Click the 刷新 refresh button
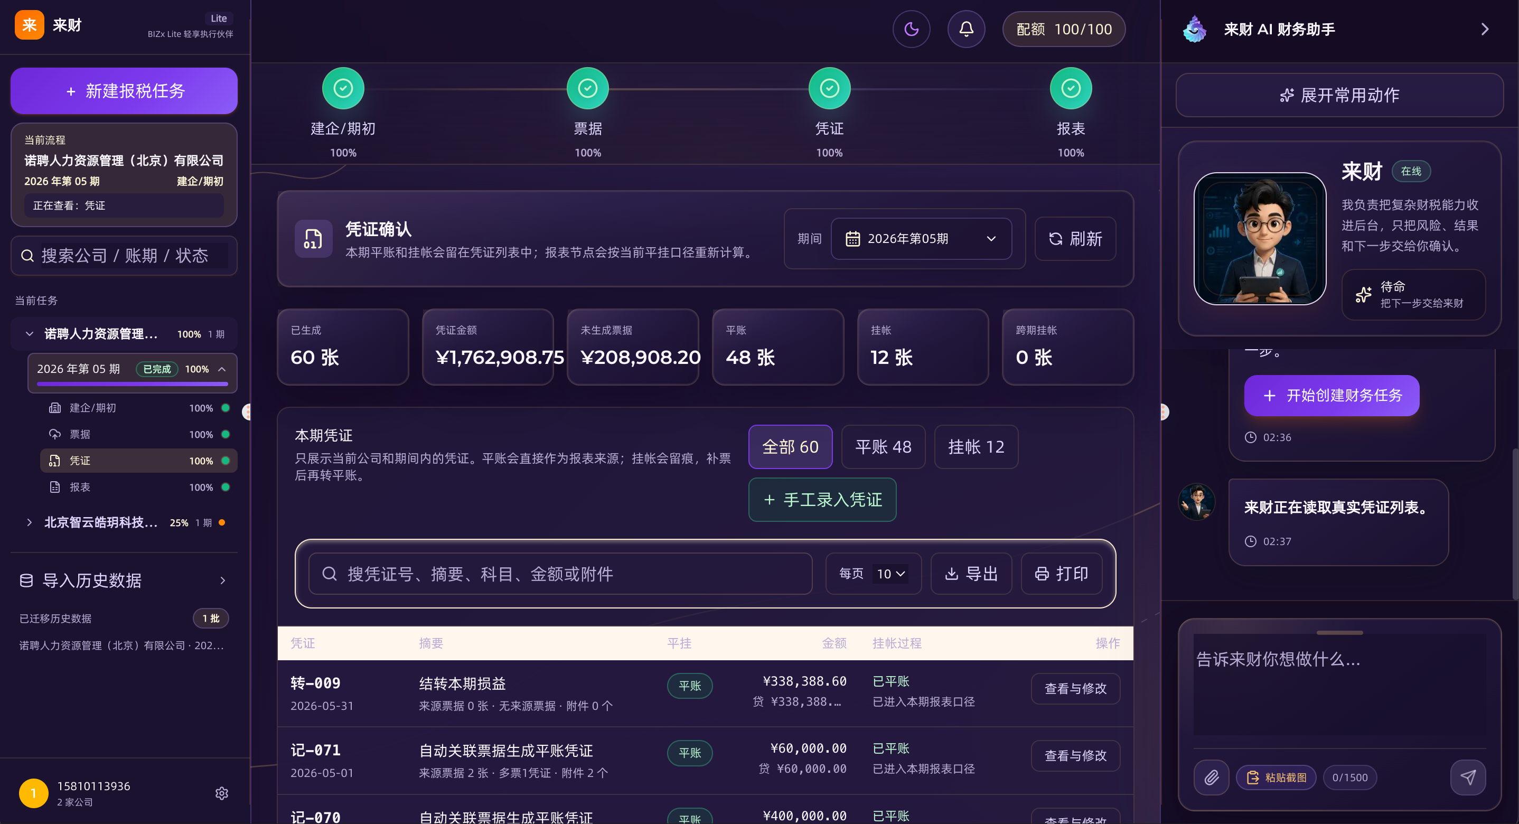Viewport: 1519px width, 824px height. coord(1075,239)
